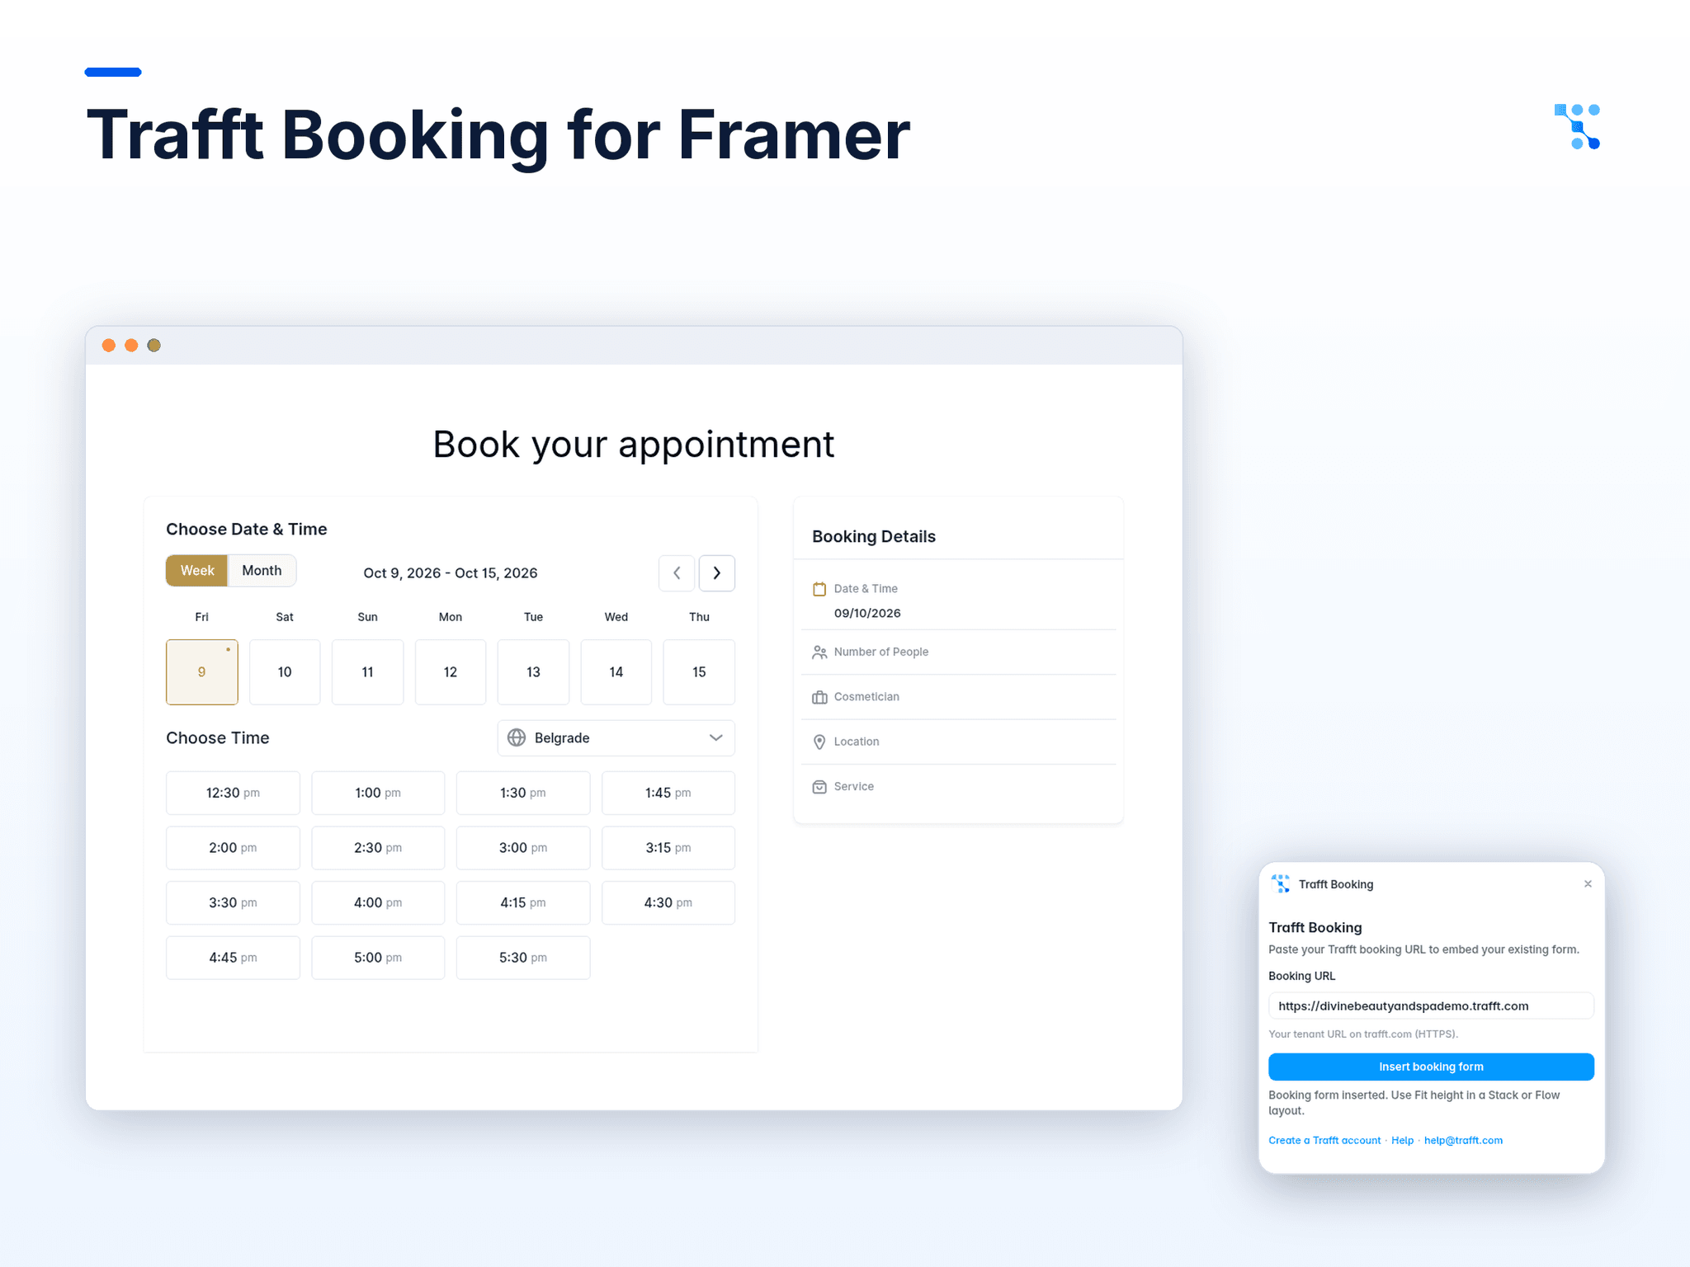This screenshot has height=1267, width=1690.
Task: Click the olive window dot in mockup
Action: (153, 345)
